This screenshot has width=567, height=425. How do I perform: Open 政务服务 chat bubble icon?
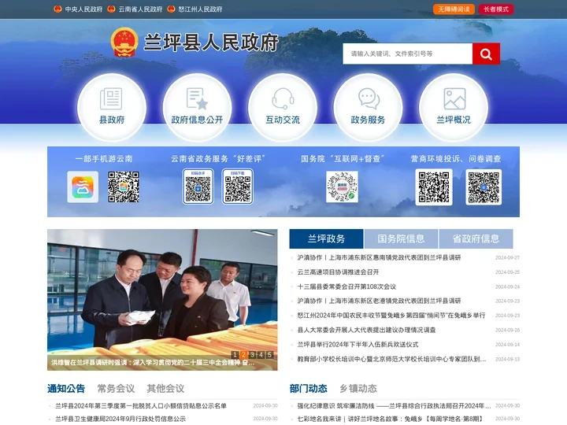point(368,107)
